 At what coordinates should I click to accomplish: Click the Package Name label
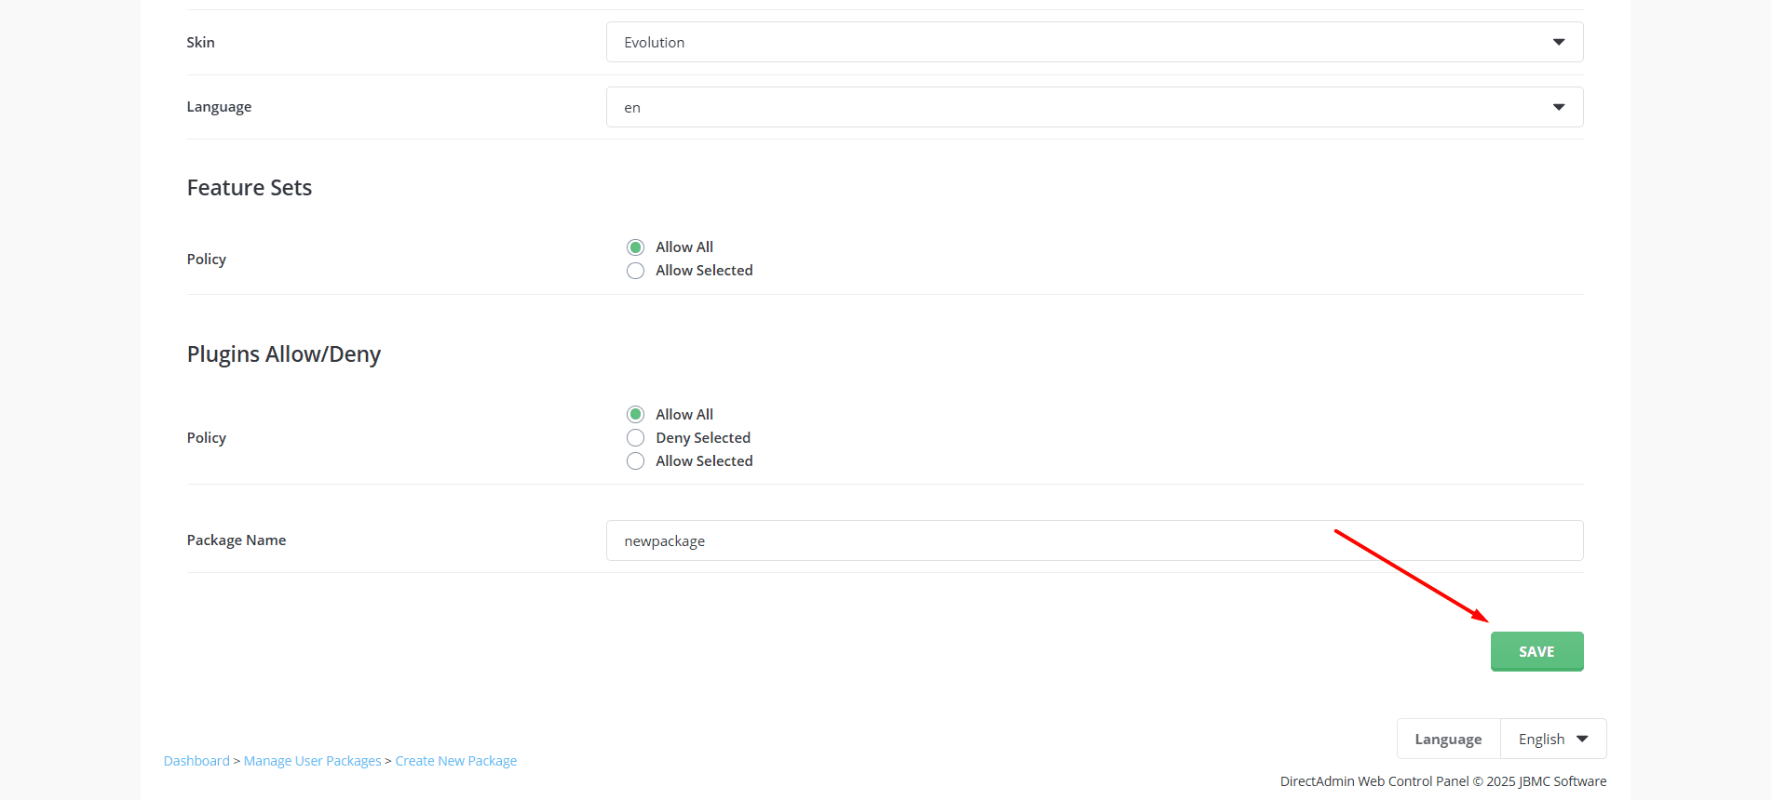pos(237,540)
